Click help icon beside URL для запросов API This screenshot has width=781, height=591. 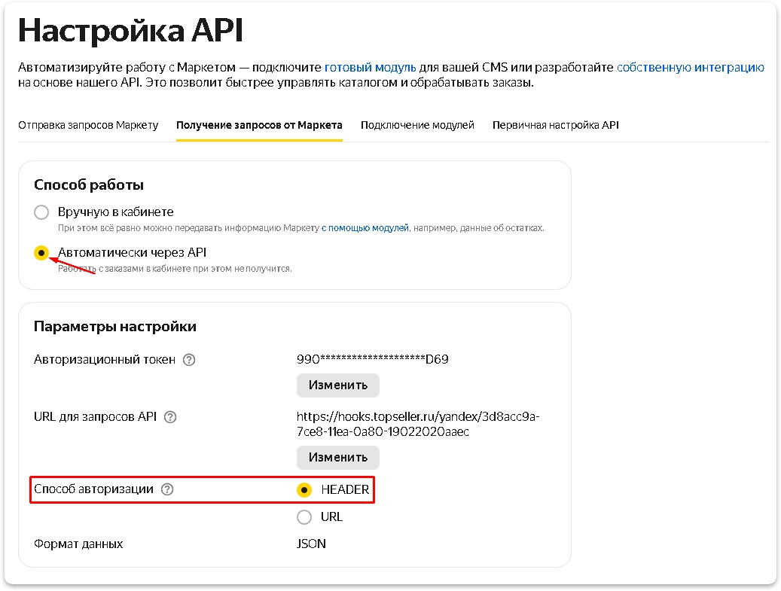[x=170, y=417]
